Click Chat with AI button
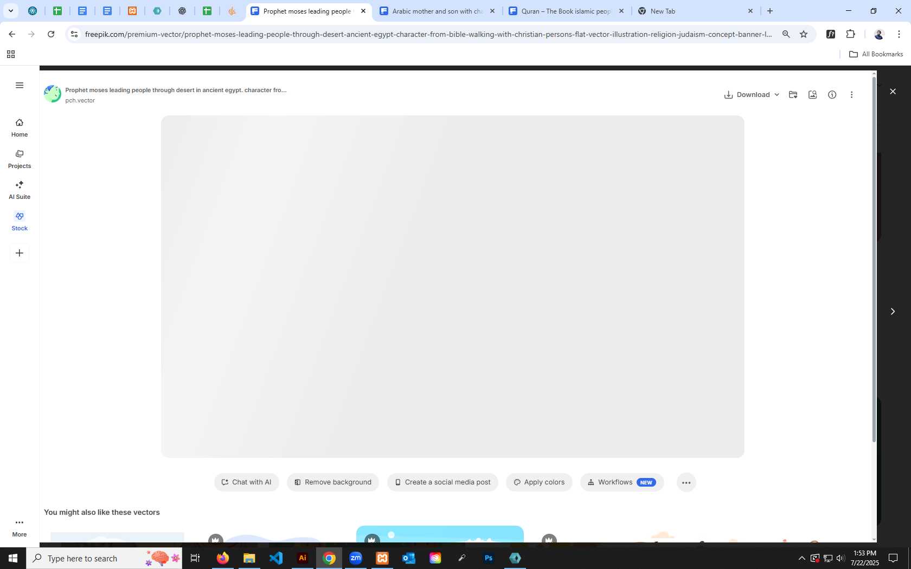Image resolution: width=911 pixels, height=569 pixels. tap(247, 482)
